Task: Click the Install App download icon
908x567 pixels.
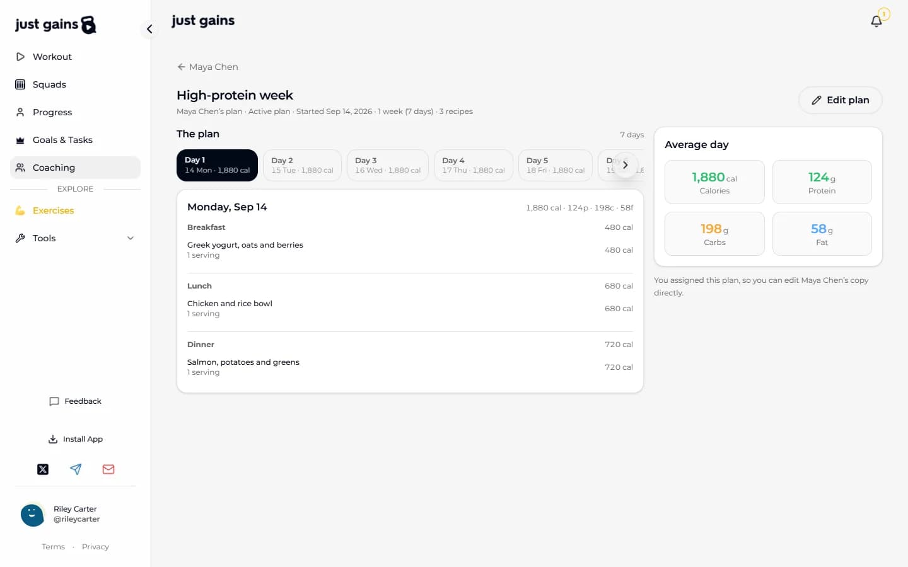Action: 53,439
